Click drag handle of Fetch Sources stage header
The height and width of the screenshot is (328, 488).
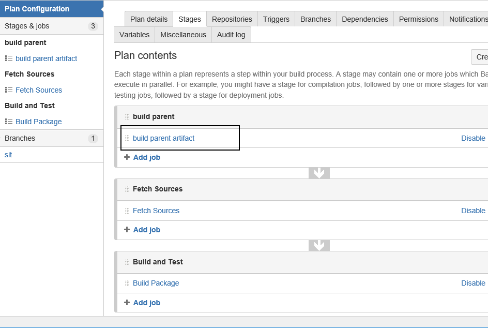pyautogui.click(x=127, y=189)
